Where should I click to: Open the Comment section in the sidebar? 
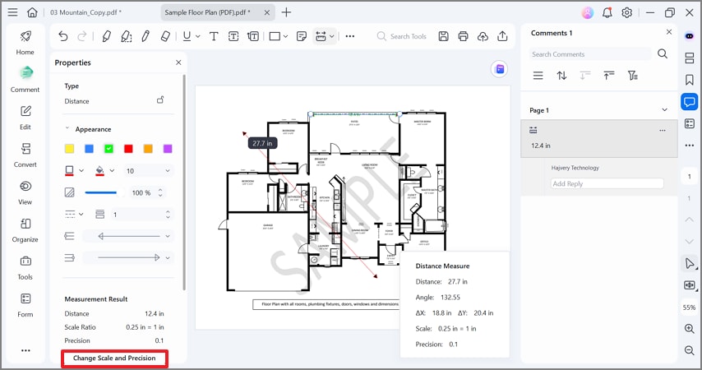click(25, 78)
